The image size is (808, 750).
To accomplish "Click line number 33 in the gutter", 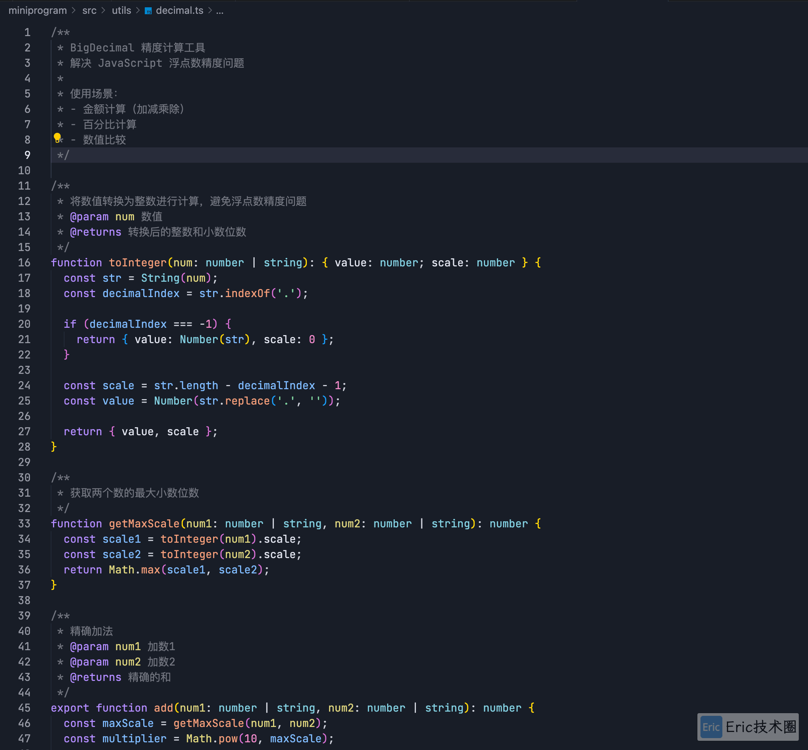I will [x=24, y=524].
